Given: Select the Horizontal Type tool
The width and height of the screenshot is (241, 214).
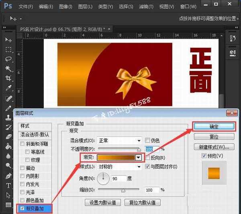Looking at the screenshot, I should tap(8, 186).
